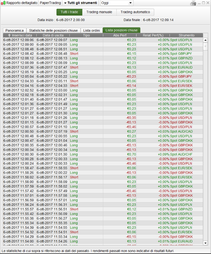Click exit time '6-ott-2017 11.56.51'
211x254 pixels.
(52, 209)
